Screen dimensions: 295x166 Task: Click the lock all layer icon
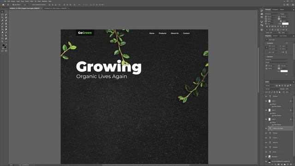tap(280, 92)
